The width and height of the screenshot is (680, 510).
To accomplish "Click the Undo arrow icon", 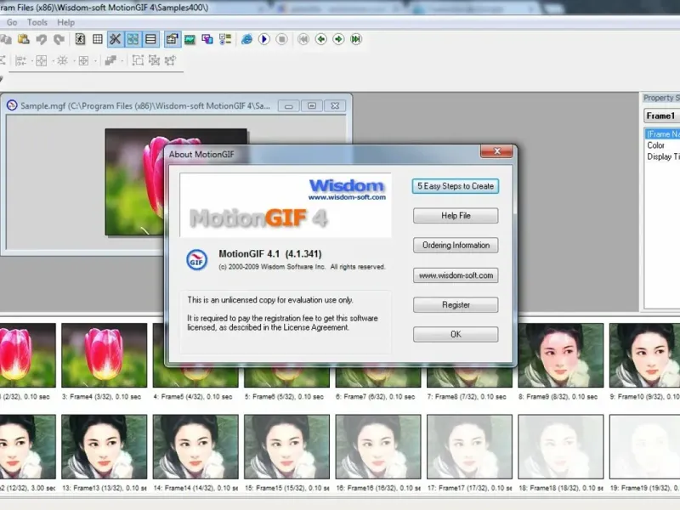I will tap(41, 39).
